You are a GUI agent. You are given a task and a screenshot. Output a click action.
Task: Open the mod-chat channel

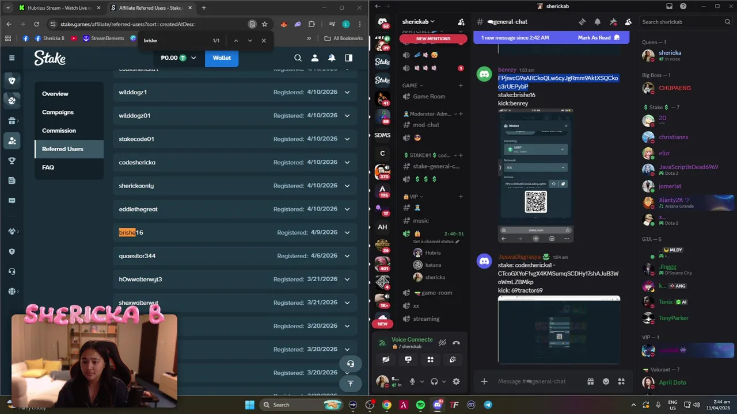click(x=426, y=125)
